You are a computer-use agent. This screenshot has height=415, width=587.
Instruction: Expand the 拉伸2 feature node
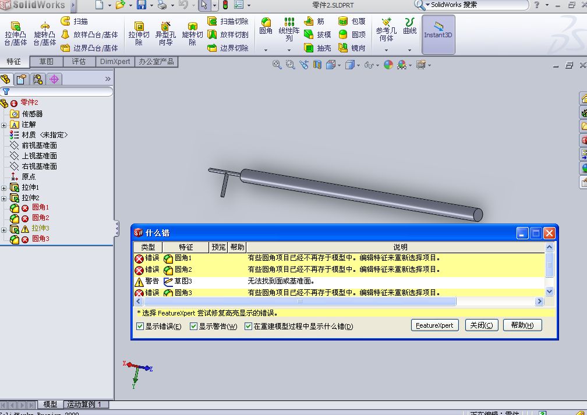tap(3, 198)
